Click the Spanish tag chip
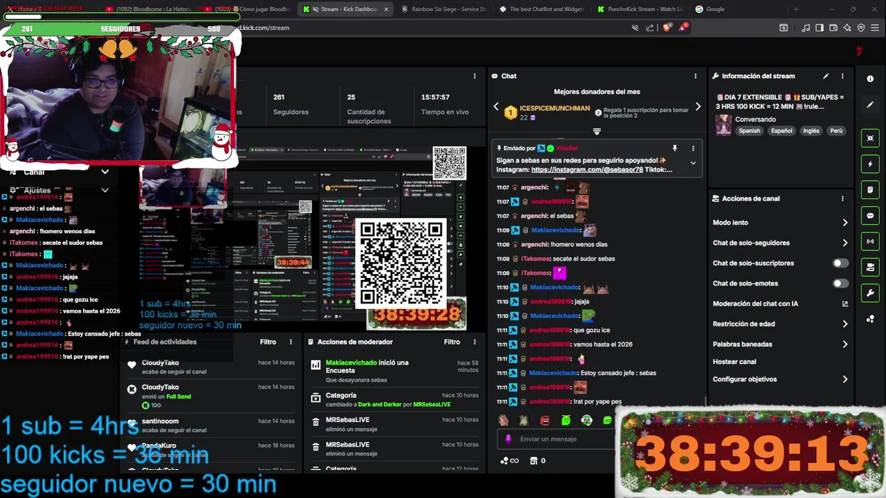Image resolution: width=886 pixels, height=498 pixels. [749, 131]
